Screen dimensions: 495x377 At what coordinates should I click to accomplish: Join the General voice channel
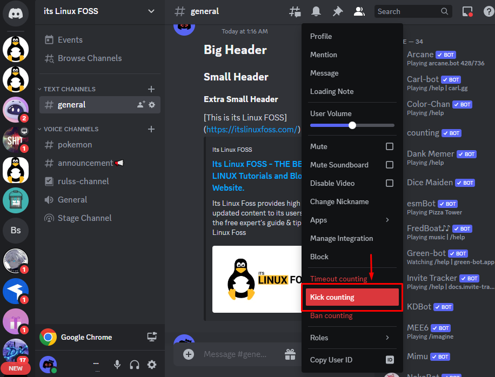coord(100,199)
